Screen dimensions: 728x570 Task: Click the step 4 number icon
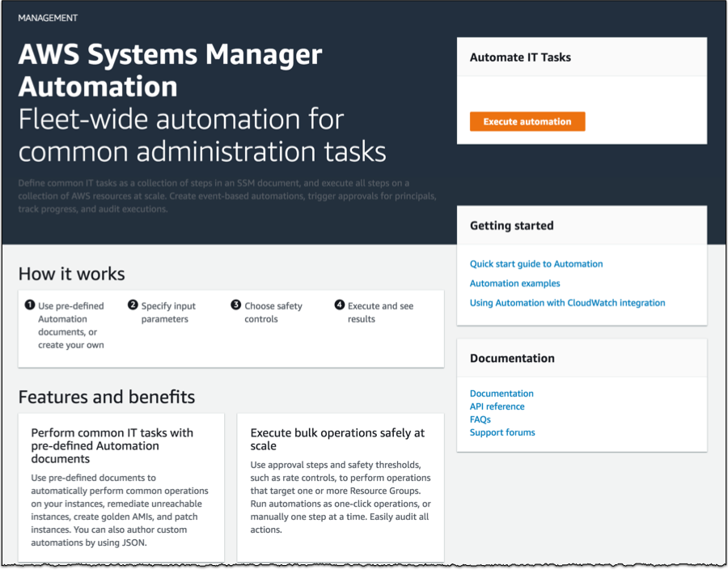(340, 305)
